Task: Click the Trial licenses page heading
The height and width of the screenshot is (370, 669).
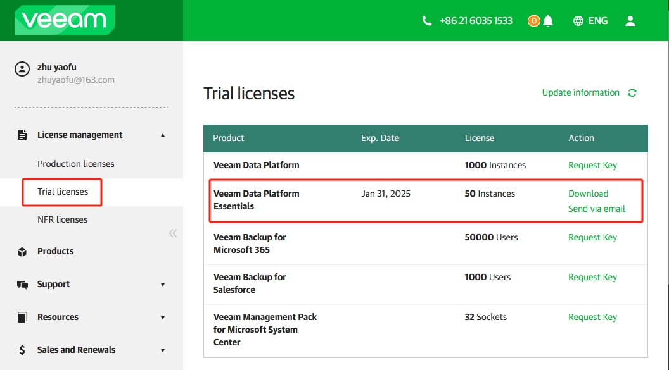Action: pyautogui.click(x=249, y=94)
